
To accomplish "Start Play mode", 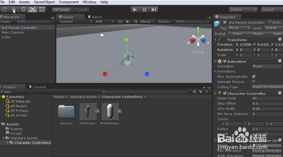I will pyautogui.click(x=135, y=9).
